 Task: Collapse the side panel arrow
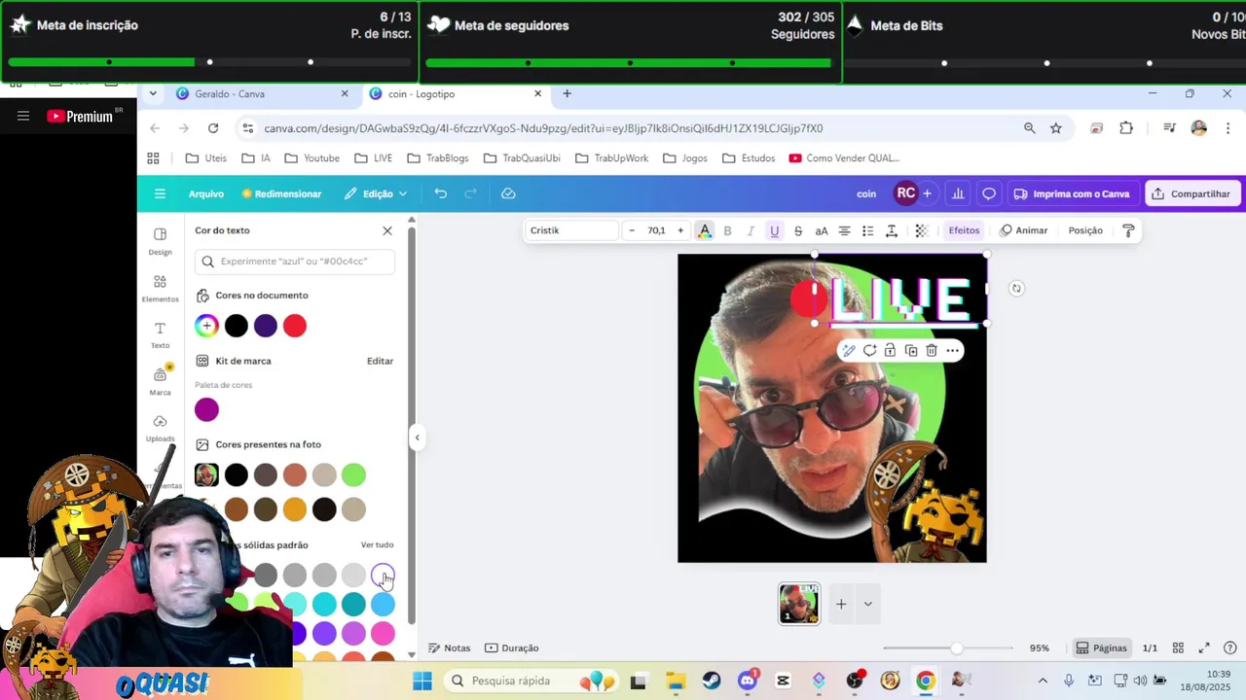pyautogui.click(x=417, y=437)
